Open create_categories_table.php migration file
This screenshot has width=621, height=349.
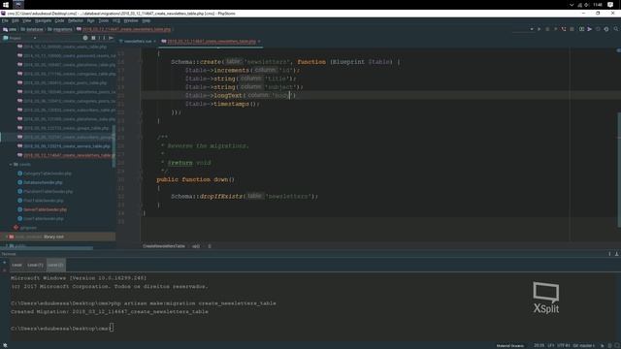(x=66, y=74)
